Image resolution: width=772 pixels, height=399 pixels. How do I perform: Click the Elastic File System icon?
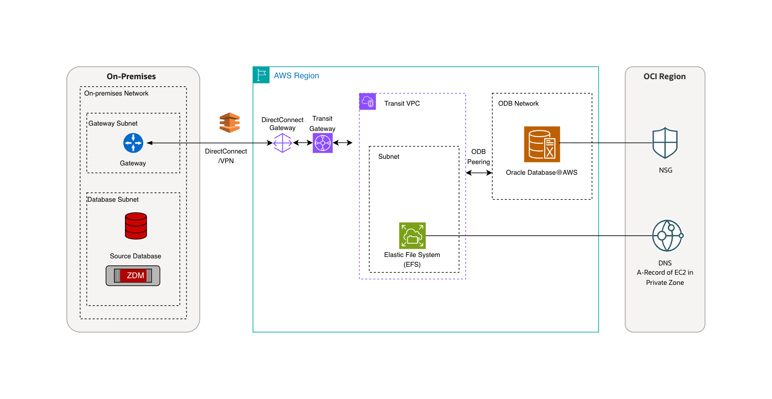point(412,236)
